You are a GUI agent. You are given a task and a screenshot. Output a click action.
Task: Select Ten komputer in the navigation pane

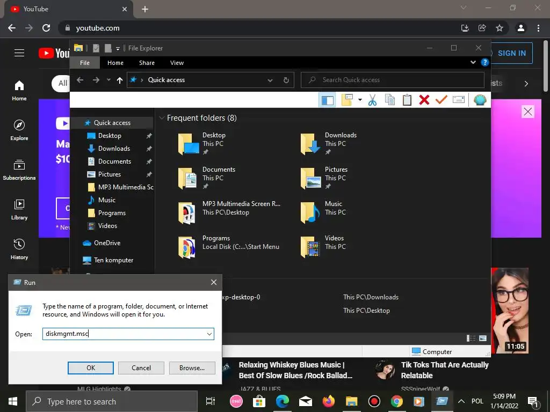(x=113, y=260)
